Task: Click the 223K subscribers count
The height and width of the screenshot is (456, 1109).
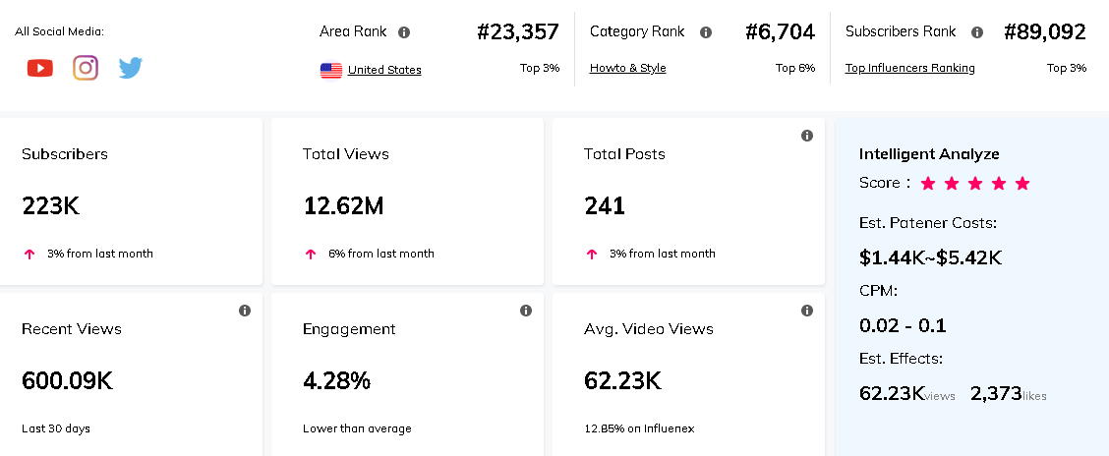Action: point(48,206)
